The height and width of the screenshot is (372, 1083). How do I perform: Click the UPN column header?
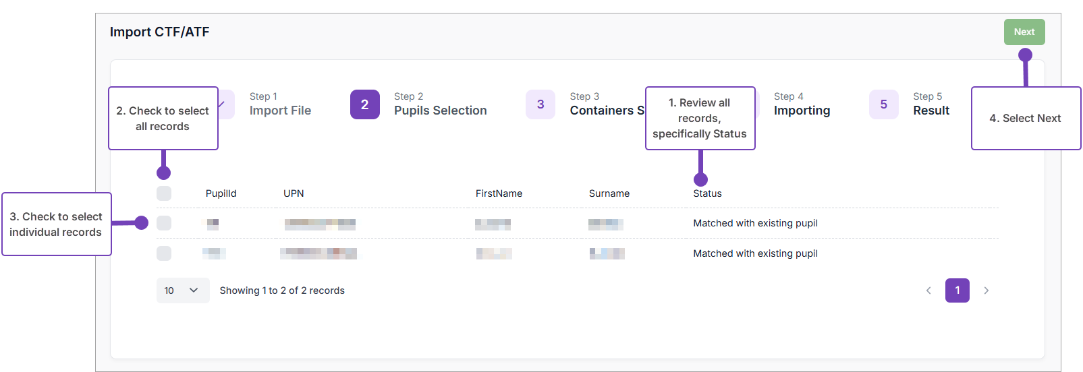pos(294,193)
